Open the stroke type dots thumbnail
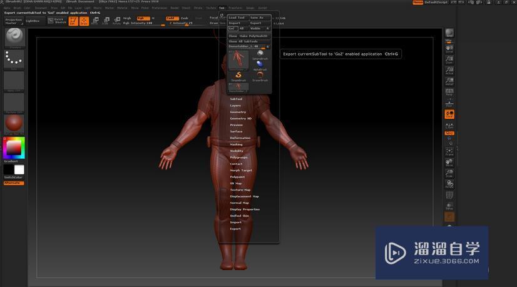The image size is (517, 287). click(x=14, y=59)
